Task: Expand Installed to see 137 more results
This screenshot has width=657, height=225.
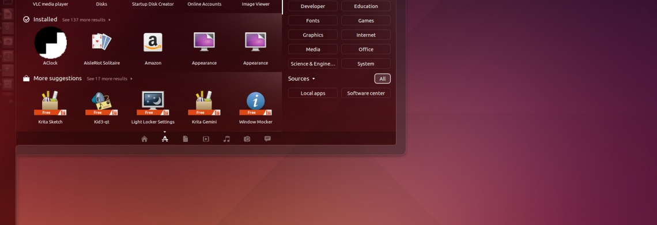Action: pyautogui.click(x=86, y=20)
